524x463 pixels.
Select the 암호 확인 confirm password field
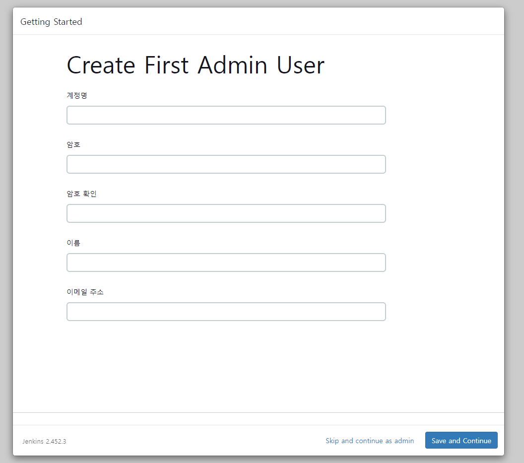pos(226,213)
